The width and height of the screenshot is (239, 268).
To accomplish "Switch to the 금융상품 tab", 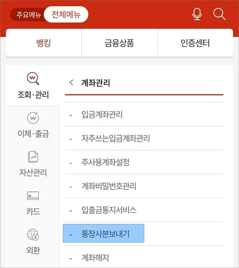I will click(119, 43).
